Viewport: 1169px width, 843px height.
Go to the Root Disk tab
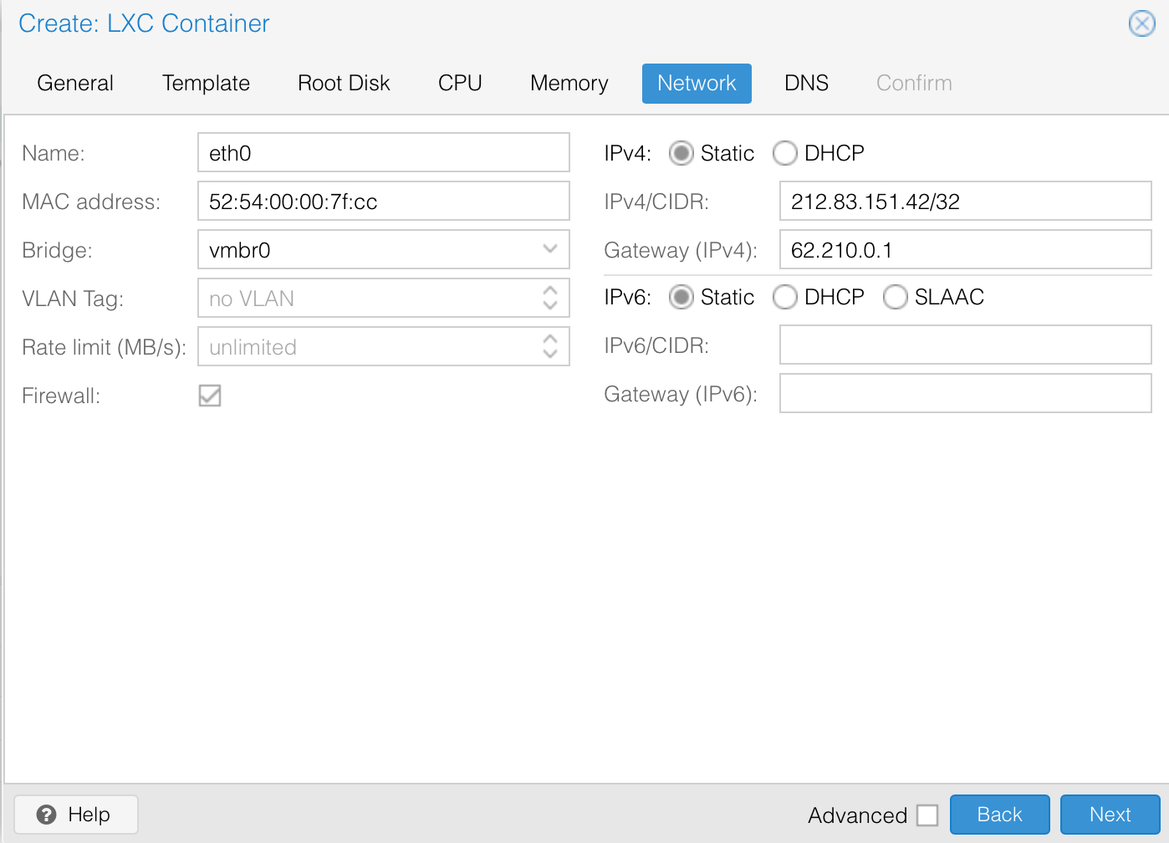point(344,84)
